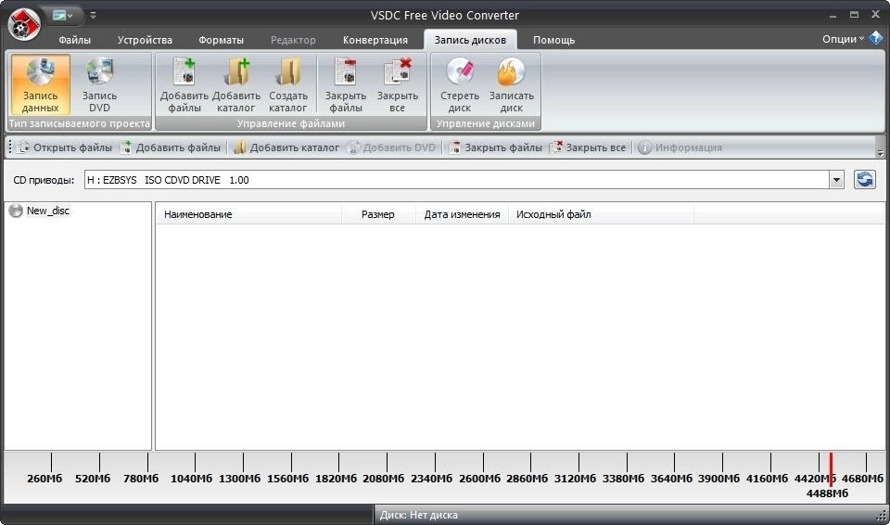Screen dimensions: 890x525
Task: Click the Диск: Нет диска status text
Action: [x=418, y=516]
